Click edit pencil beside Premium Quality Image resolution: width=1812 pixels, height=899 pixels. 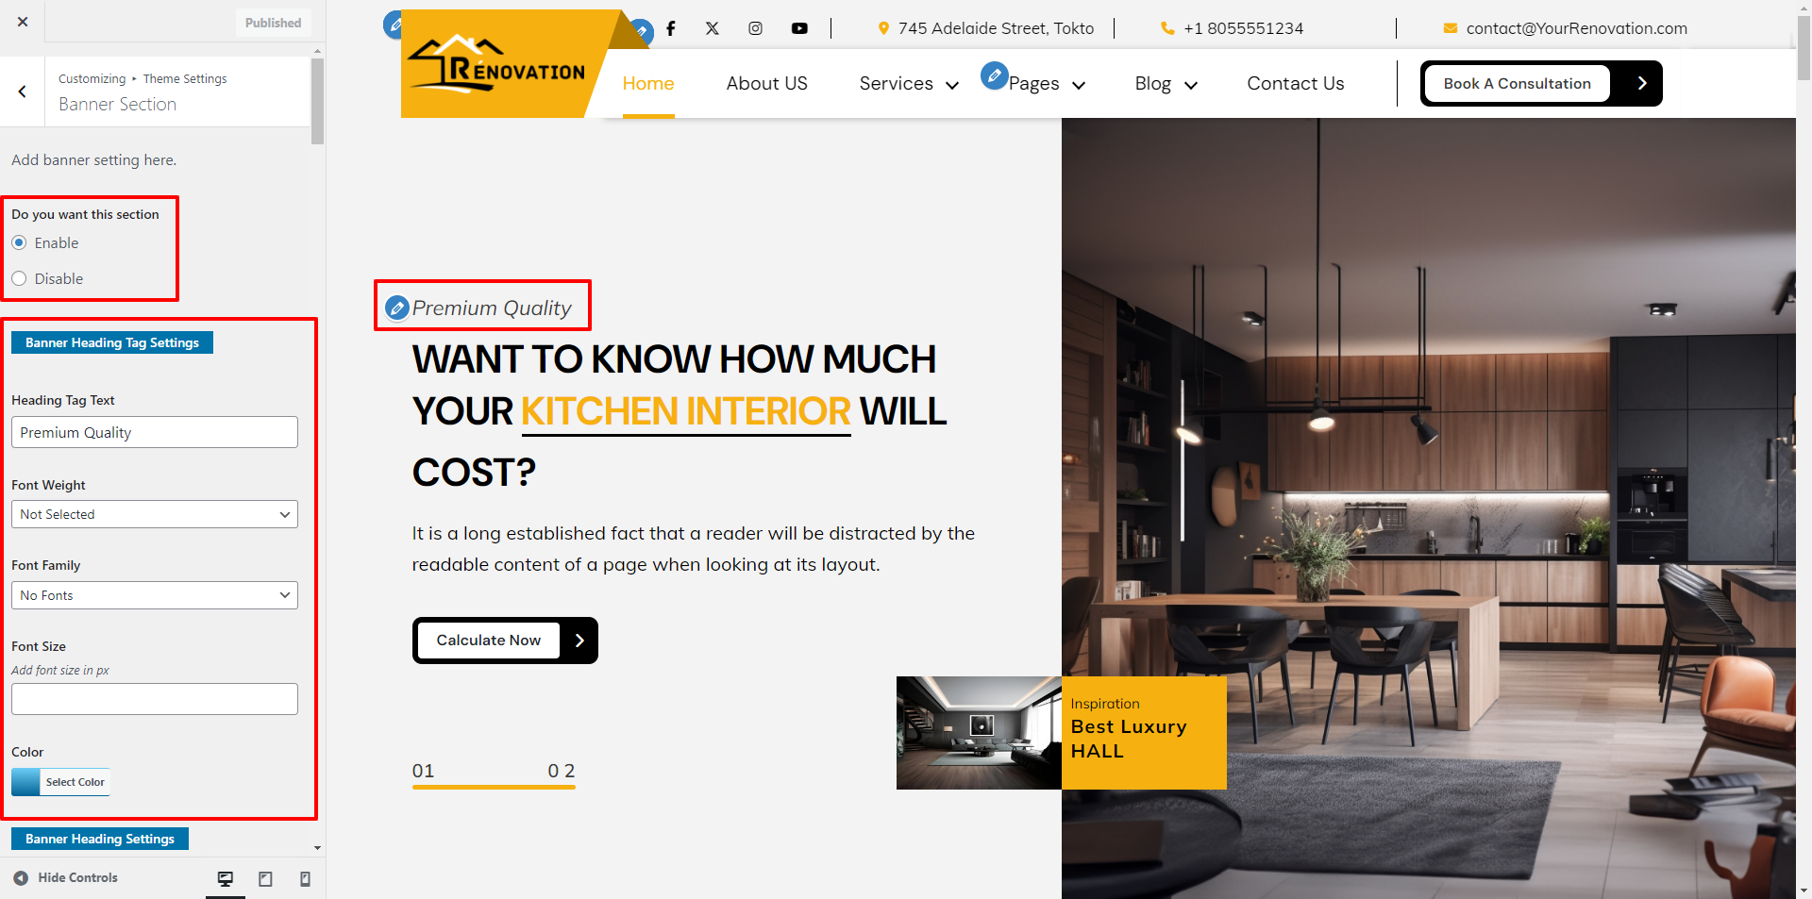(x=397, y=308)
